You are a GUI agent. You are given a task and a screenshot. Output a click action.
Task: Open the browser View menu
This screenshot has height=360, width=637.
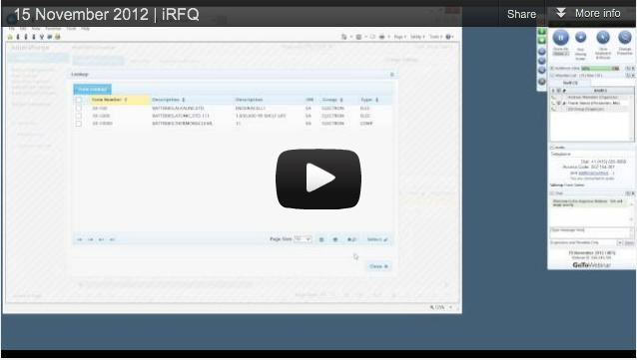click(x=36, y=29)
